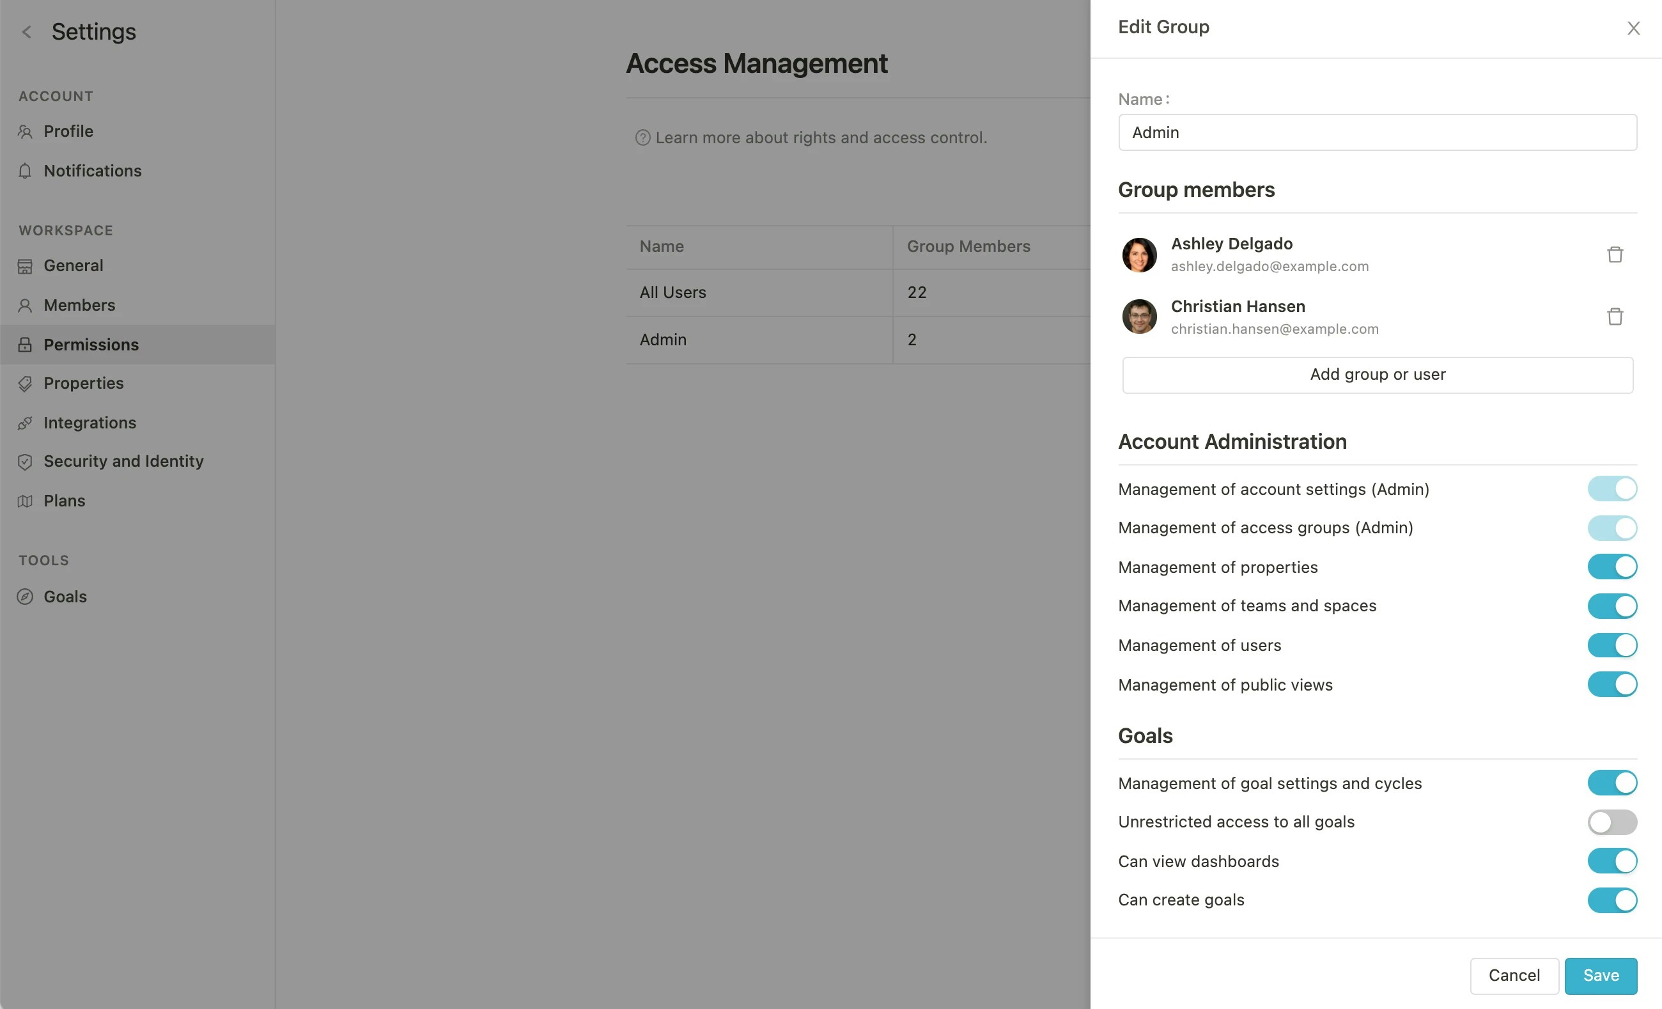Open Members settings page
1662x1009 pixels.
(x=79, y=305)
